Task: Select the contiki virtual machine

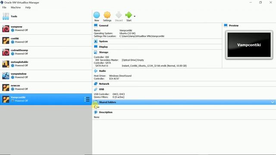Action: pos(46,40)
